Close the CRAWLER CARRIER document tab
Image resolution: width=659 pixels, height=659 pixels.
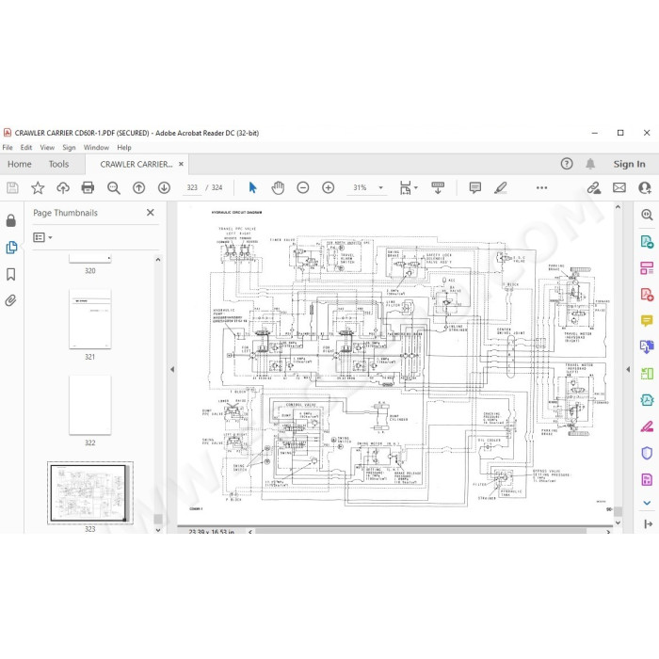coord(181,164)
